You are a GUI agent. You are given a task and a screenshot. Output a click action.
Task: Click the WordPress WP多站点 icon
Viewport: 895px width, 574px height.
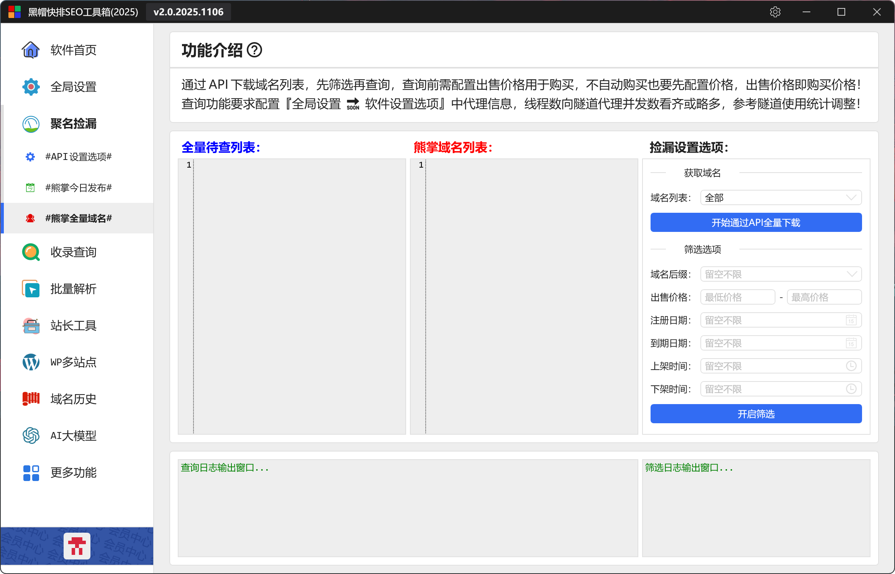(31, 362)
